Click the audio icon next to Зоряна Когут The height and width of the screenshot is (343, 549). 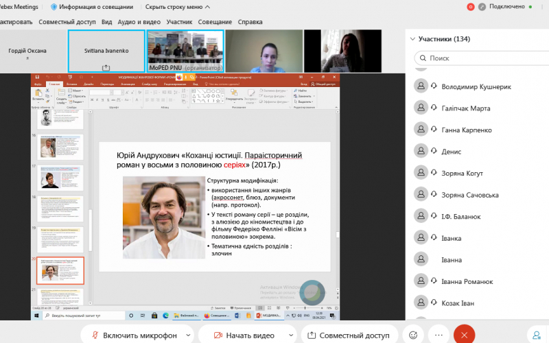tap(434, 173)
